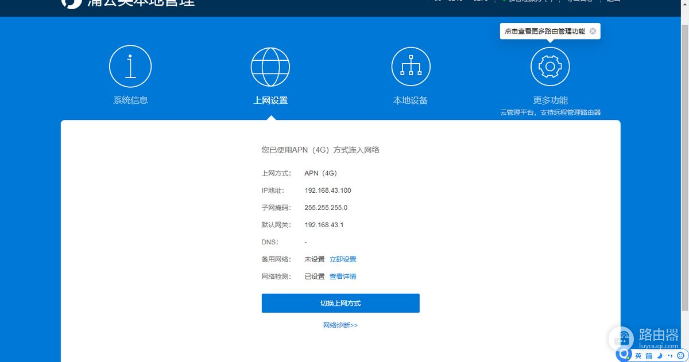This screenshot has height=362, width=689.
Task: Enable dark mode via the moon icon
Action: pos(659,355)
